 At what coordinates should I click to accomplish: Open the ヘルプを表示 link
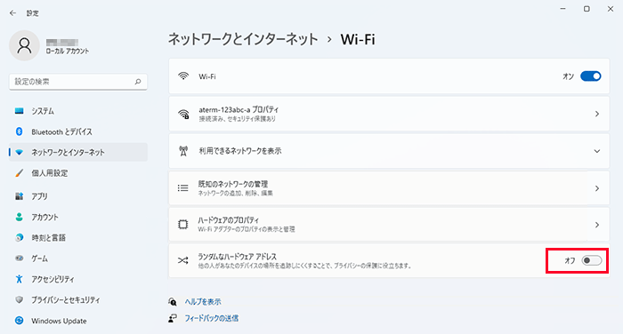tap(203, 302)
